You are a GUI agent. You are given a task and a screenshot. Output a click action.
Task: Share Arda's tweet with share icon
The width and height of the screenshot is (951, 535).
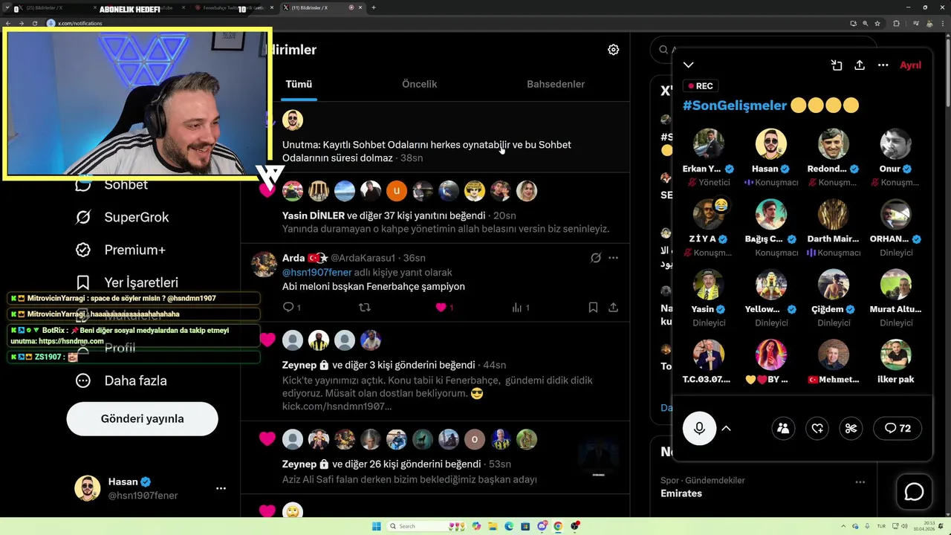[613, 307]
